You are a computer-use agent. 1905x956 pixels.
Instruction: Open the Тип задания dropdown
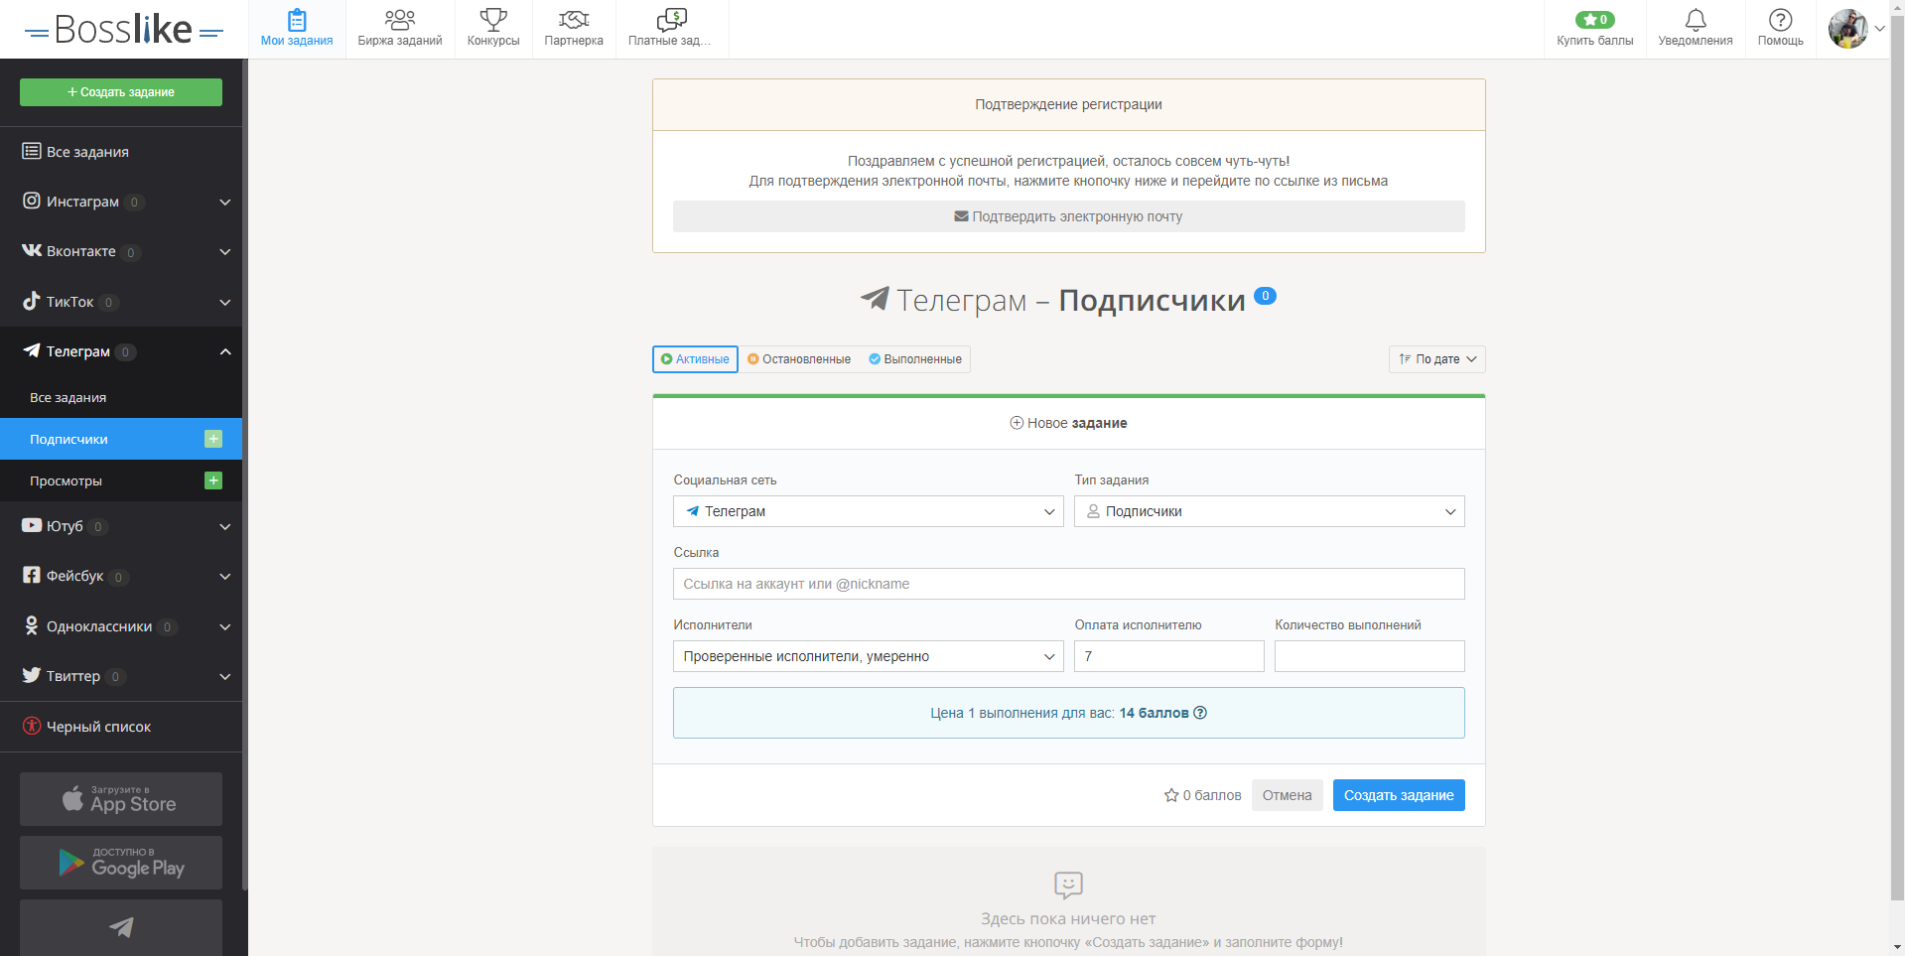tap(1270, 511)
